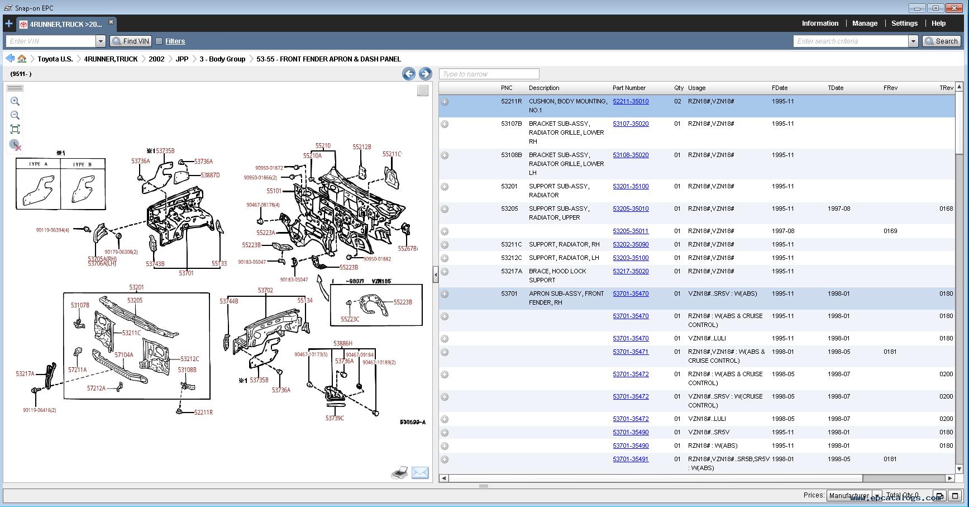Print the illustration
The width and height of the screenshot is (969, 507).
click(x=399, y=473)
